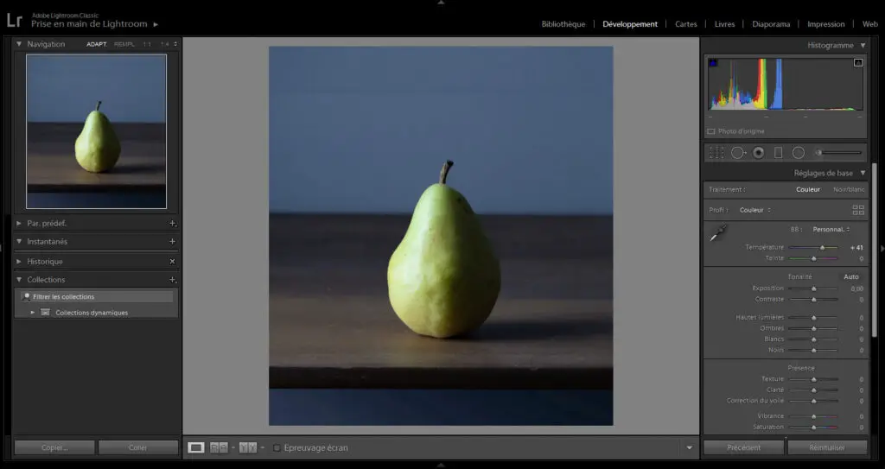Switch to the Bibliothèque module
Image resolution: width=885 pixels, height=469 pixels.
(563, 24)
